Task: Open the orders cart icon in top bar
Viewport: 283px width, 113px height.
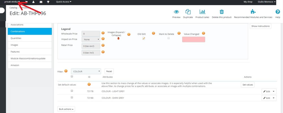Action: 27,2
